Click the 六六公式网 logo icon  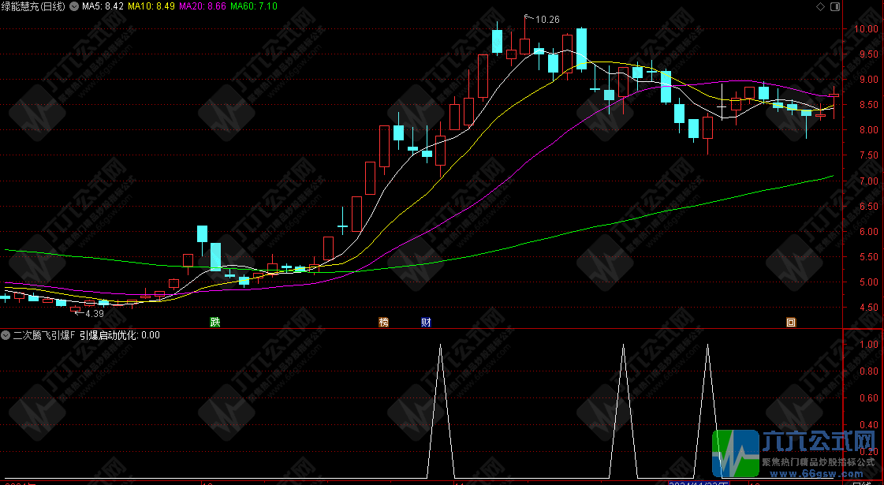(736, 453)
